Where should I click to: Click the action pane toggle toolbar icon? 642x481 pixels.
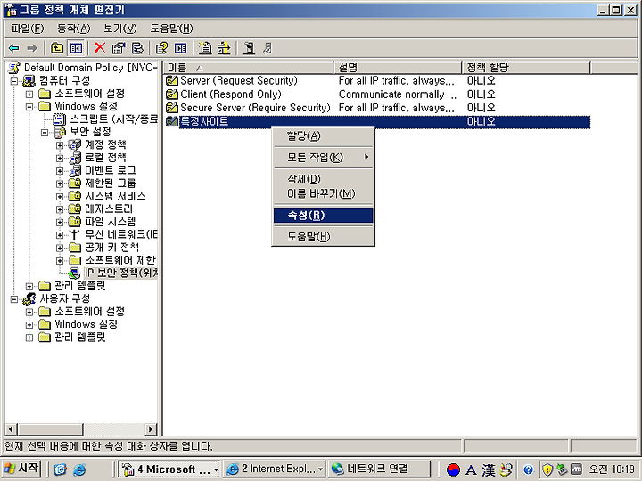pyautogui.click(x=180, y=48)
